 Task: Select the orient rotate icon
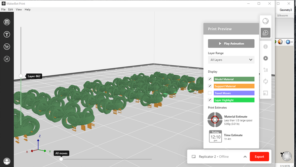[x=265, y=81]
